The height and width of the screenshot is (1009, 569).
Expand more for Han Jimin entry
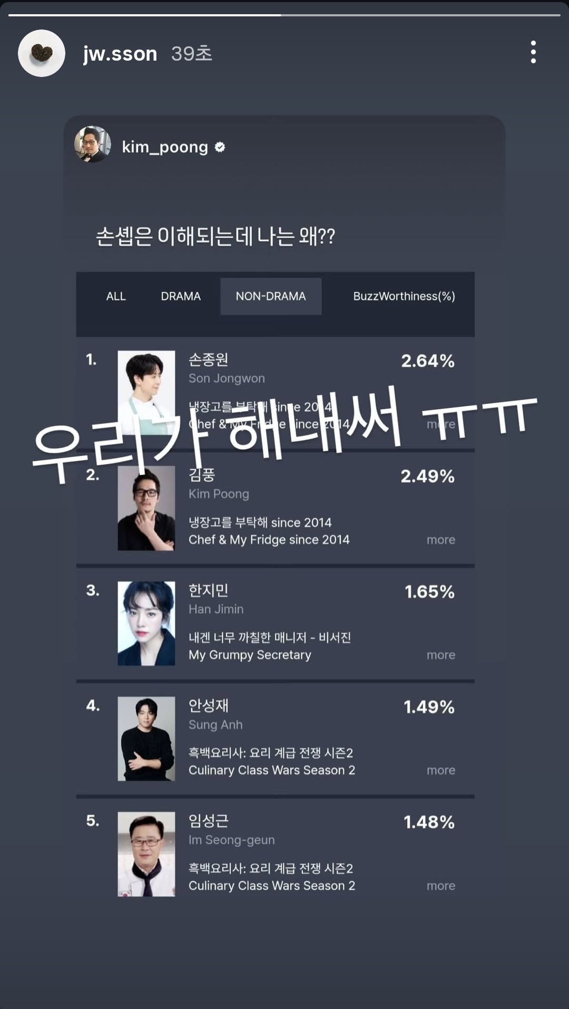pos(441,655)
